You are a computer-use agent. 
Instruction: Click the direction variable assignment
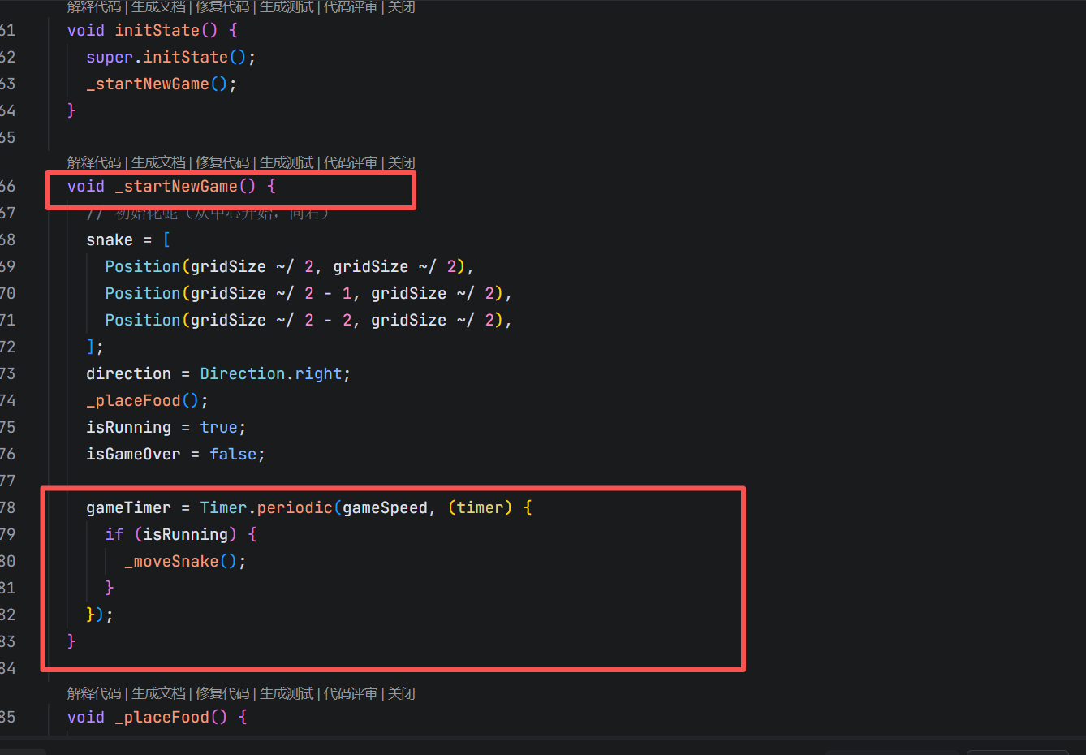pos(128,373)
